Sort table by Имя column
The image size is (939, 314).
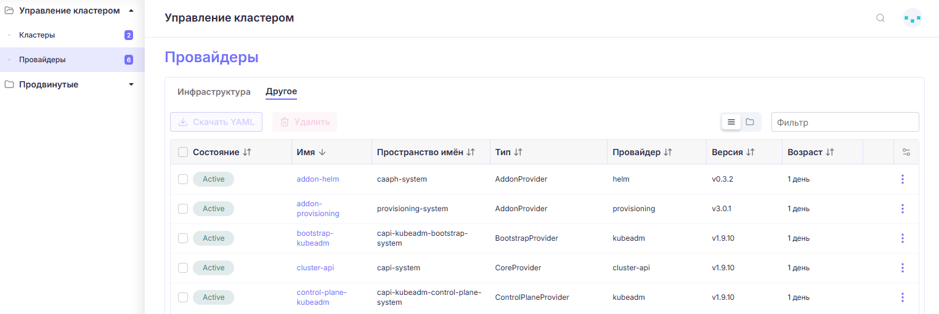pos(322,152)
